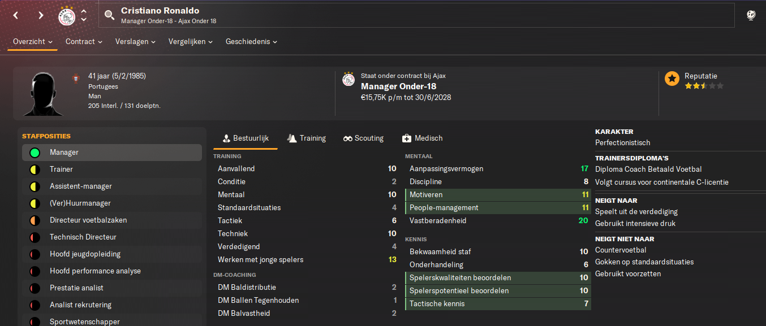Click the Analist rekrutering indicator circle

[x=35, y=305]
